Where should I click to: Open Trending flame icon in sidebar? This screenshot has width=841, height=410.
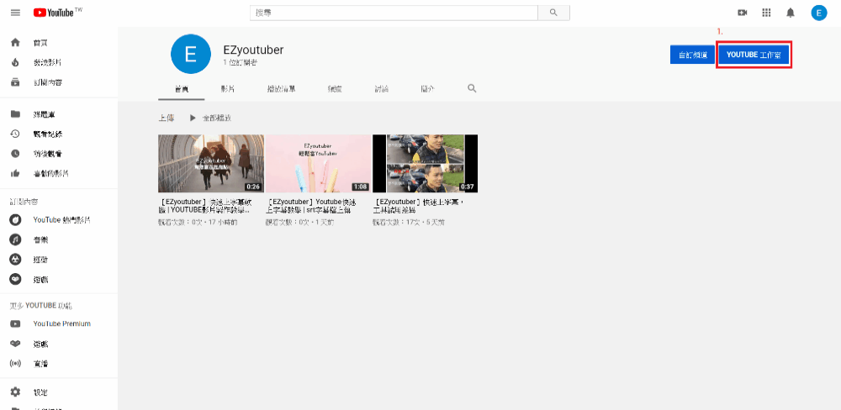point(15,63)
